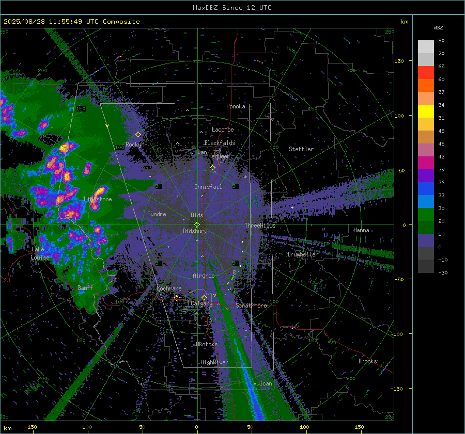Click the 150 tick on bottom axis
This screenshot has height=434, width=465.
click(359, 427)
